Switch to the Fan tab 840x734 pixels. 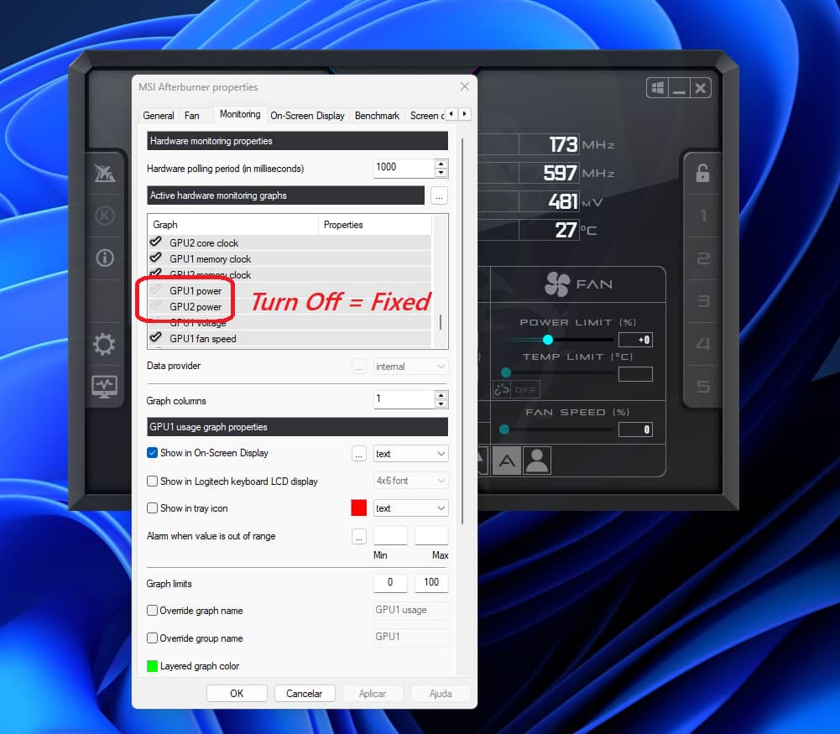(x=192, y=116)
